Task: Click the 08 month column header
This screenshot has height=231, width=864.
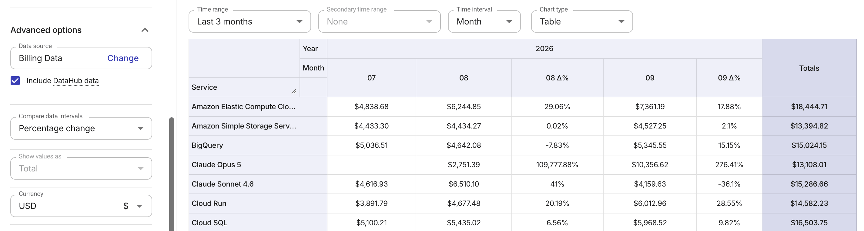Action: (x=464, y=78)
